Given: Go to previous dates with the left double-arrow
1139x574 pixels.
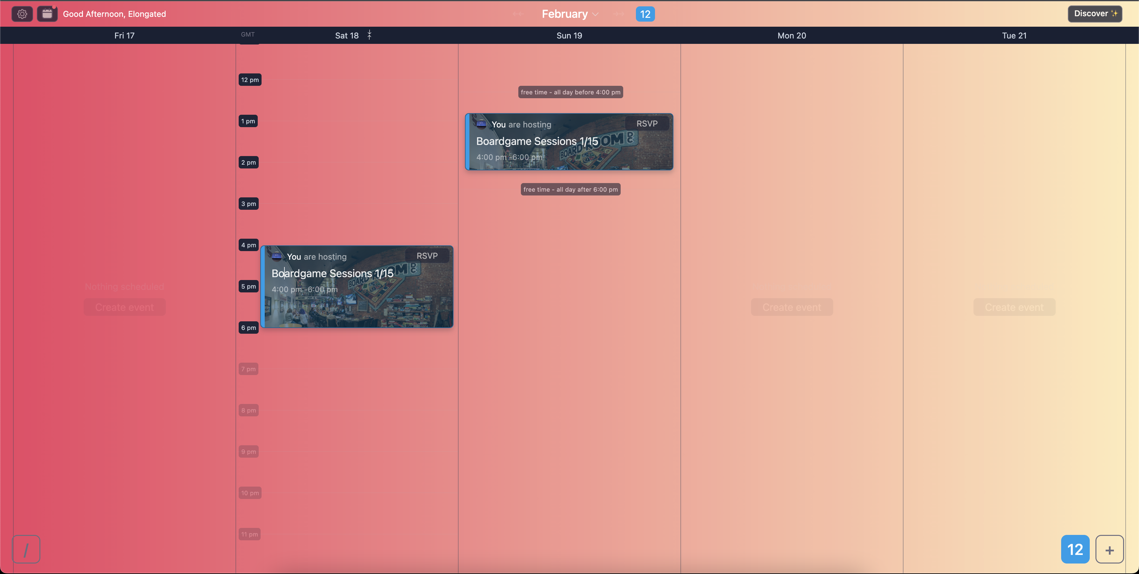Looking at the screenshot, I should [x=518, y=14].
